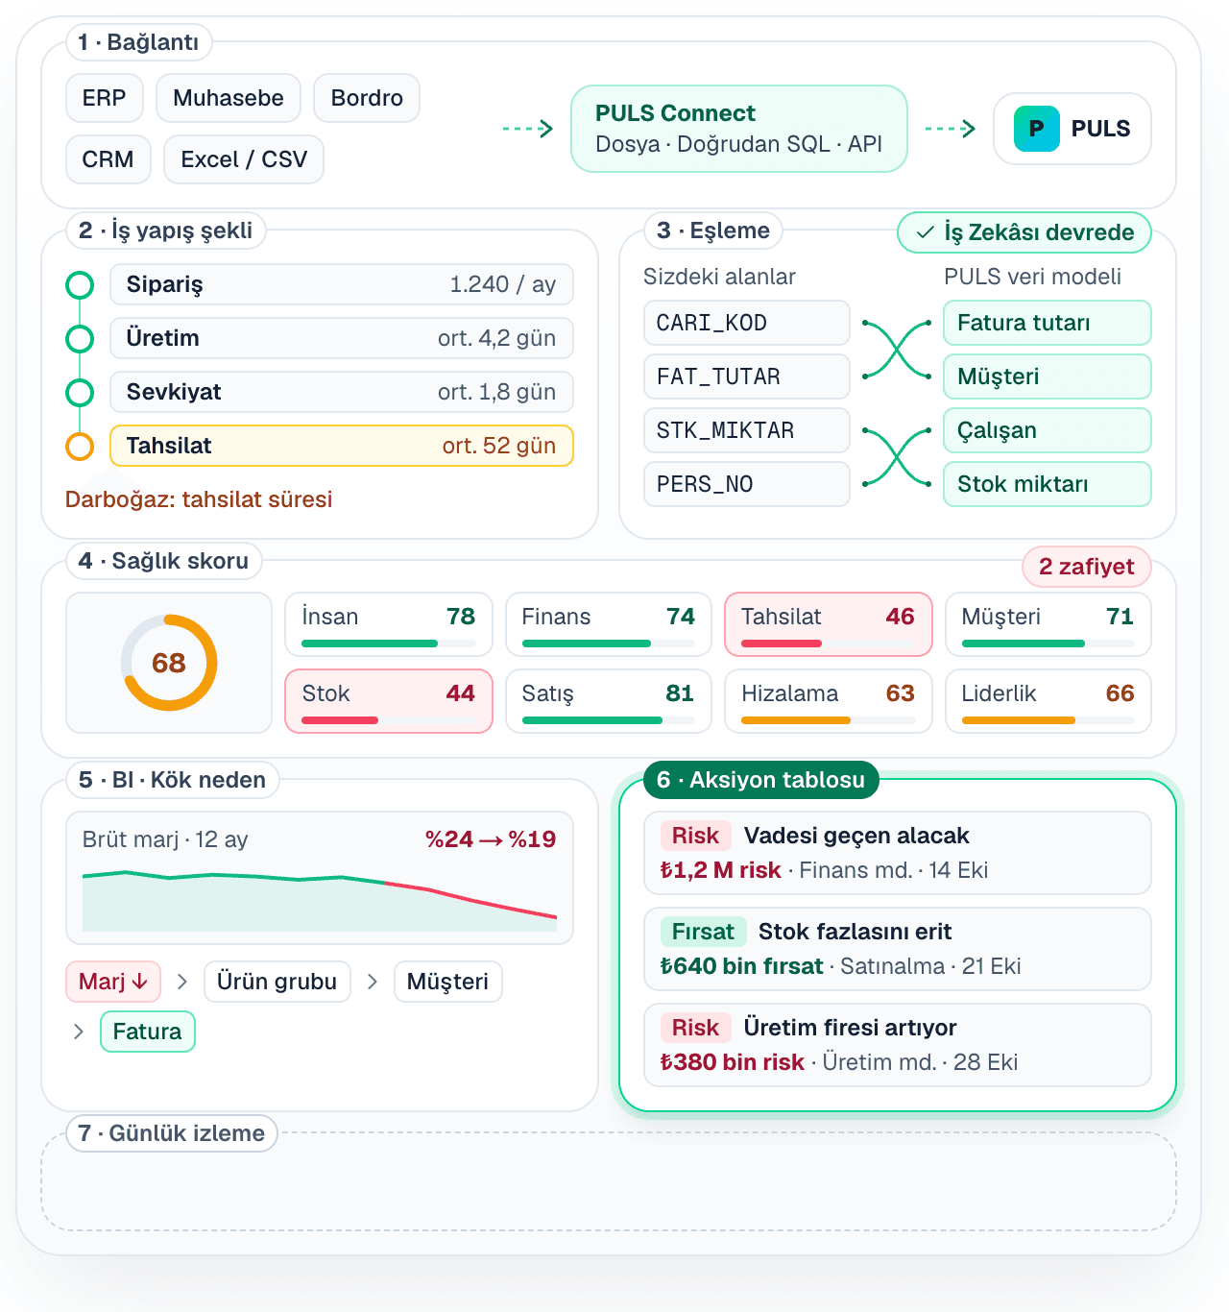Open the Sipariş 1.240 / ay row
The width and height of the screenshot is (1229, 1312).
click(x=342, y=284)
